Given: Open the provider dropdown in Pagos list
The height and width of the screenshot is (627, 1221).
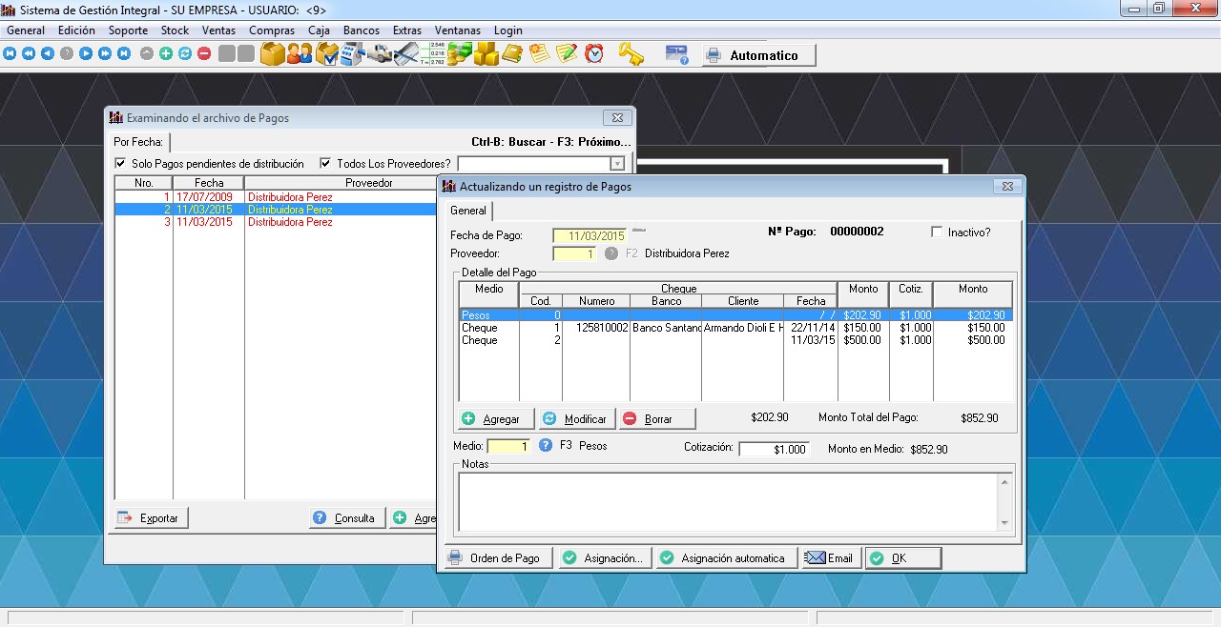Looking at the screenshot, I should coord(617,164).
